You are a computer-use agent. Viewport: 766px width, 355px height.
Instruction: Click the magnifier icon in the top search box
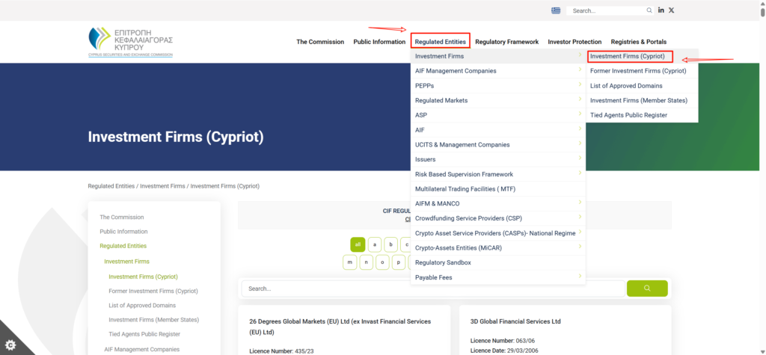coord(649,10)
